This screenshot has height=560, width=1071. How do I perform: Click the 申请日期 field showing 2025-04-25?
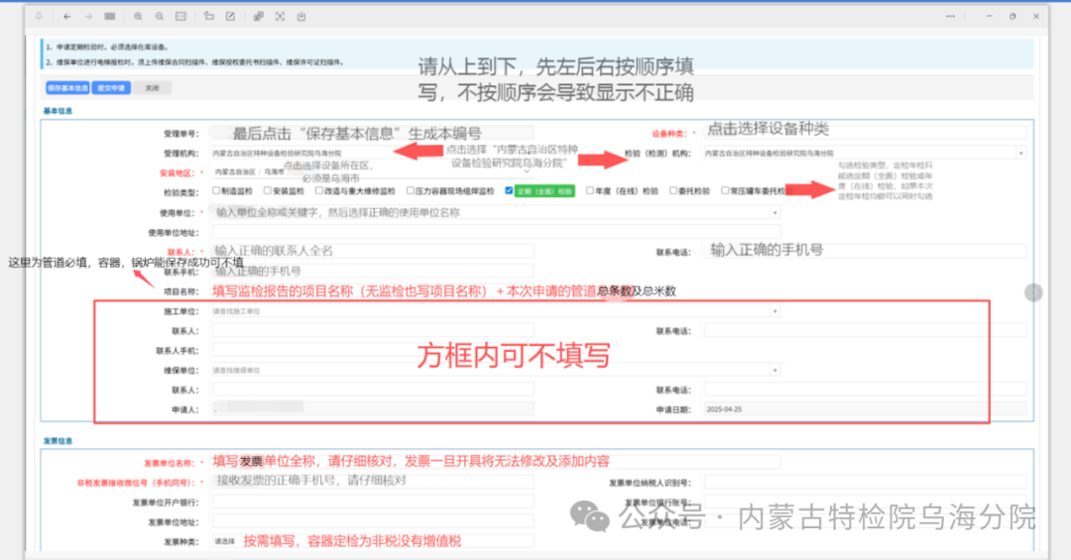click(866, 409)
